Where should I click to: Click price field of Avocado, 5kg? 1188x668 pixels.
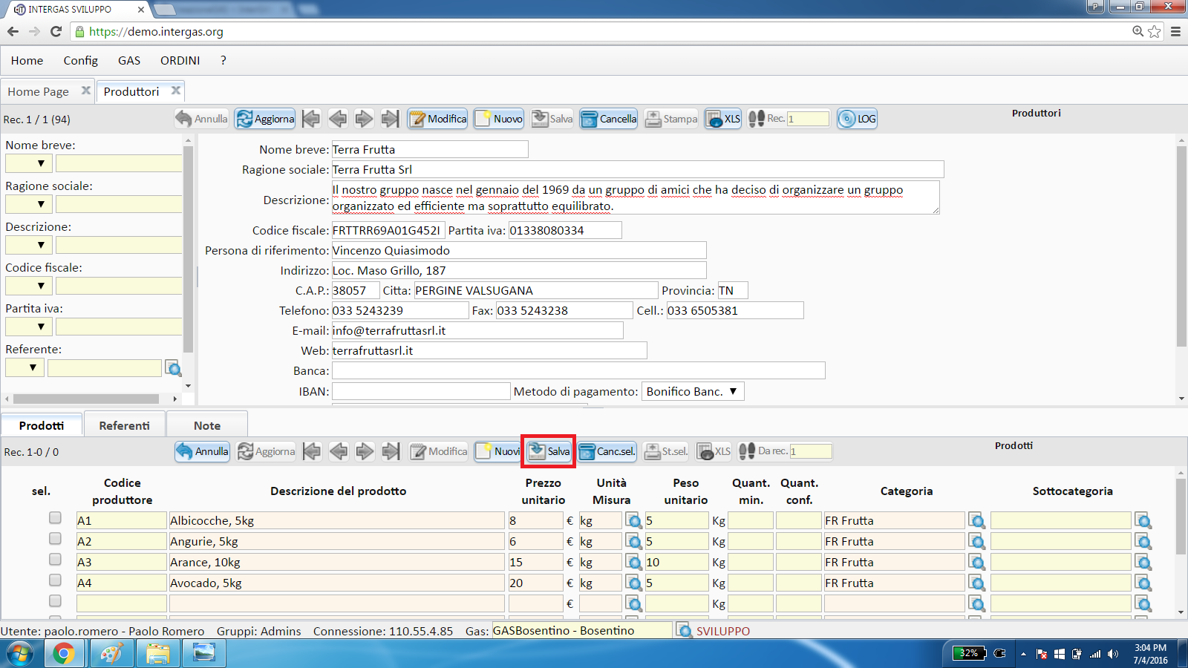click(535, 583)
